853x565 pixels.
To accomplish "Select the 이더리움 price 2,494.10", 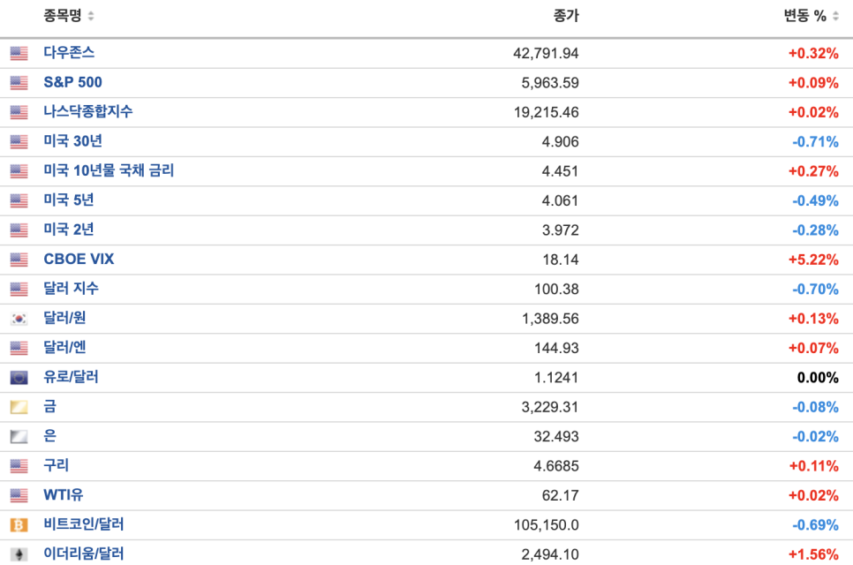I will coord(550,554).
